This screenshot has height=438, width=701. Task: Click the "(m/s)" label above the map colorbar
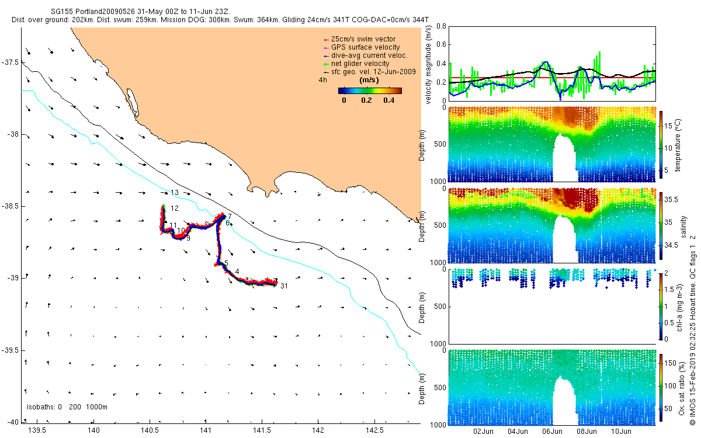[369, 80]
